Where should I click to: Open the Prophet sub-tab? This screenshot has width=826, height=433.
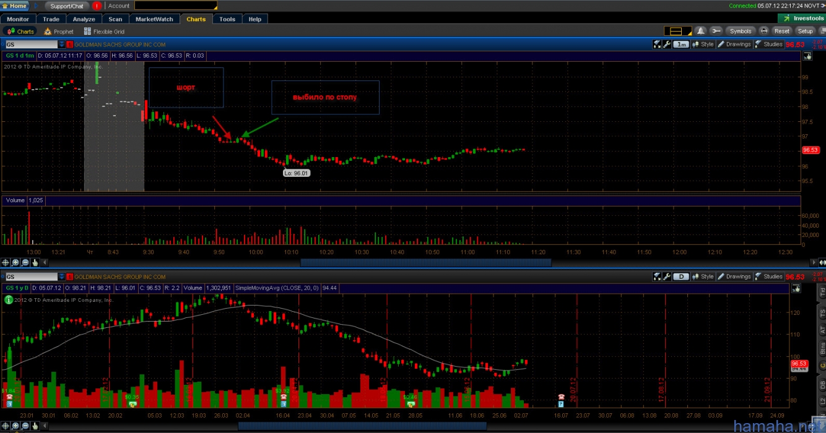click(59, 32)
